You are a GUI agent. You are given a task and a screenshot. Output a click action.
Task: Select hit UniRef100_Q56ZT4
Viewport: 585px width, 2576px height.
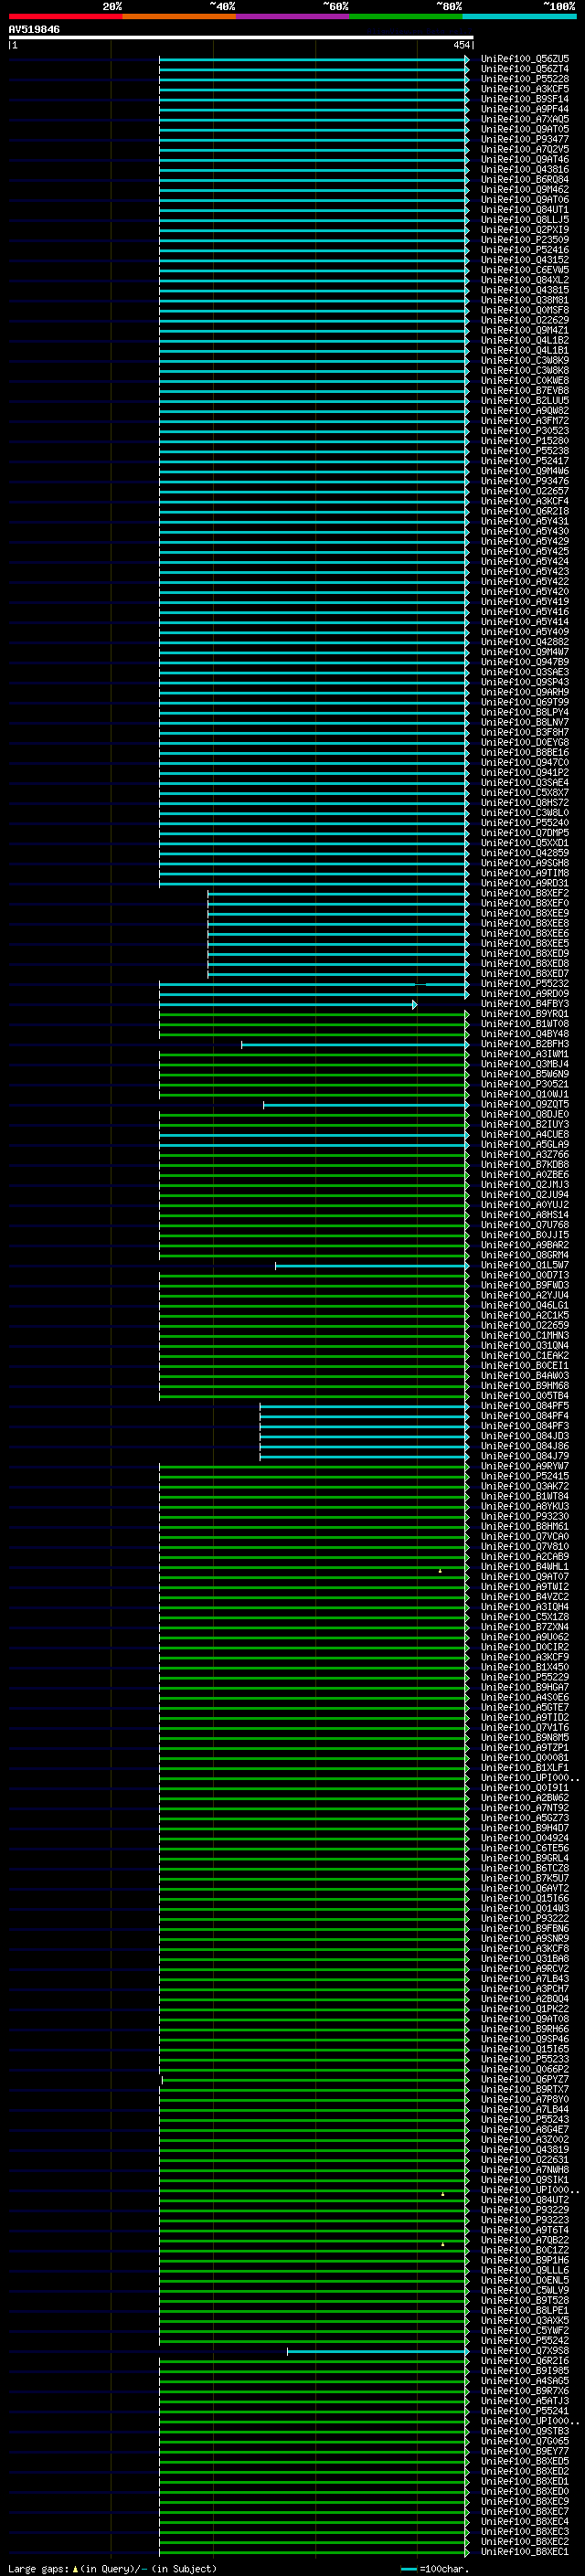click(x=524, y=69)
